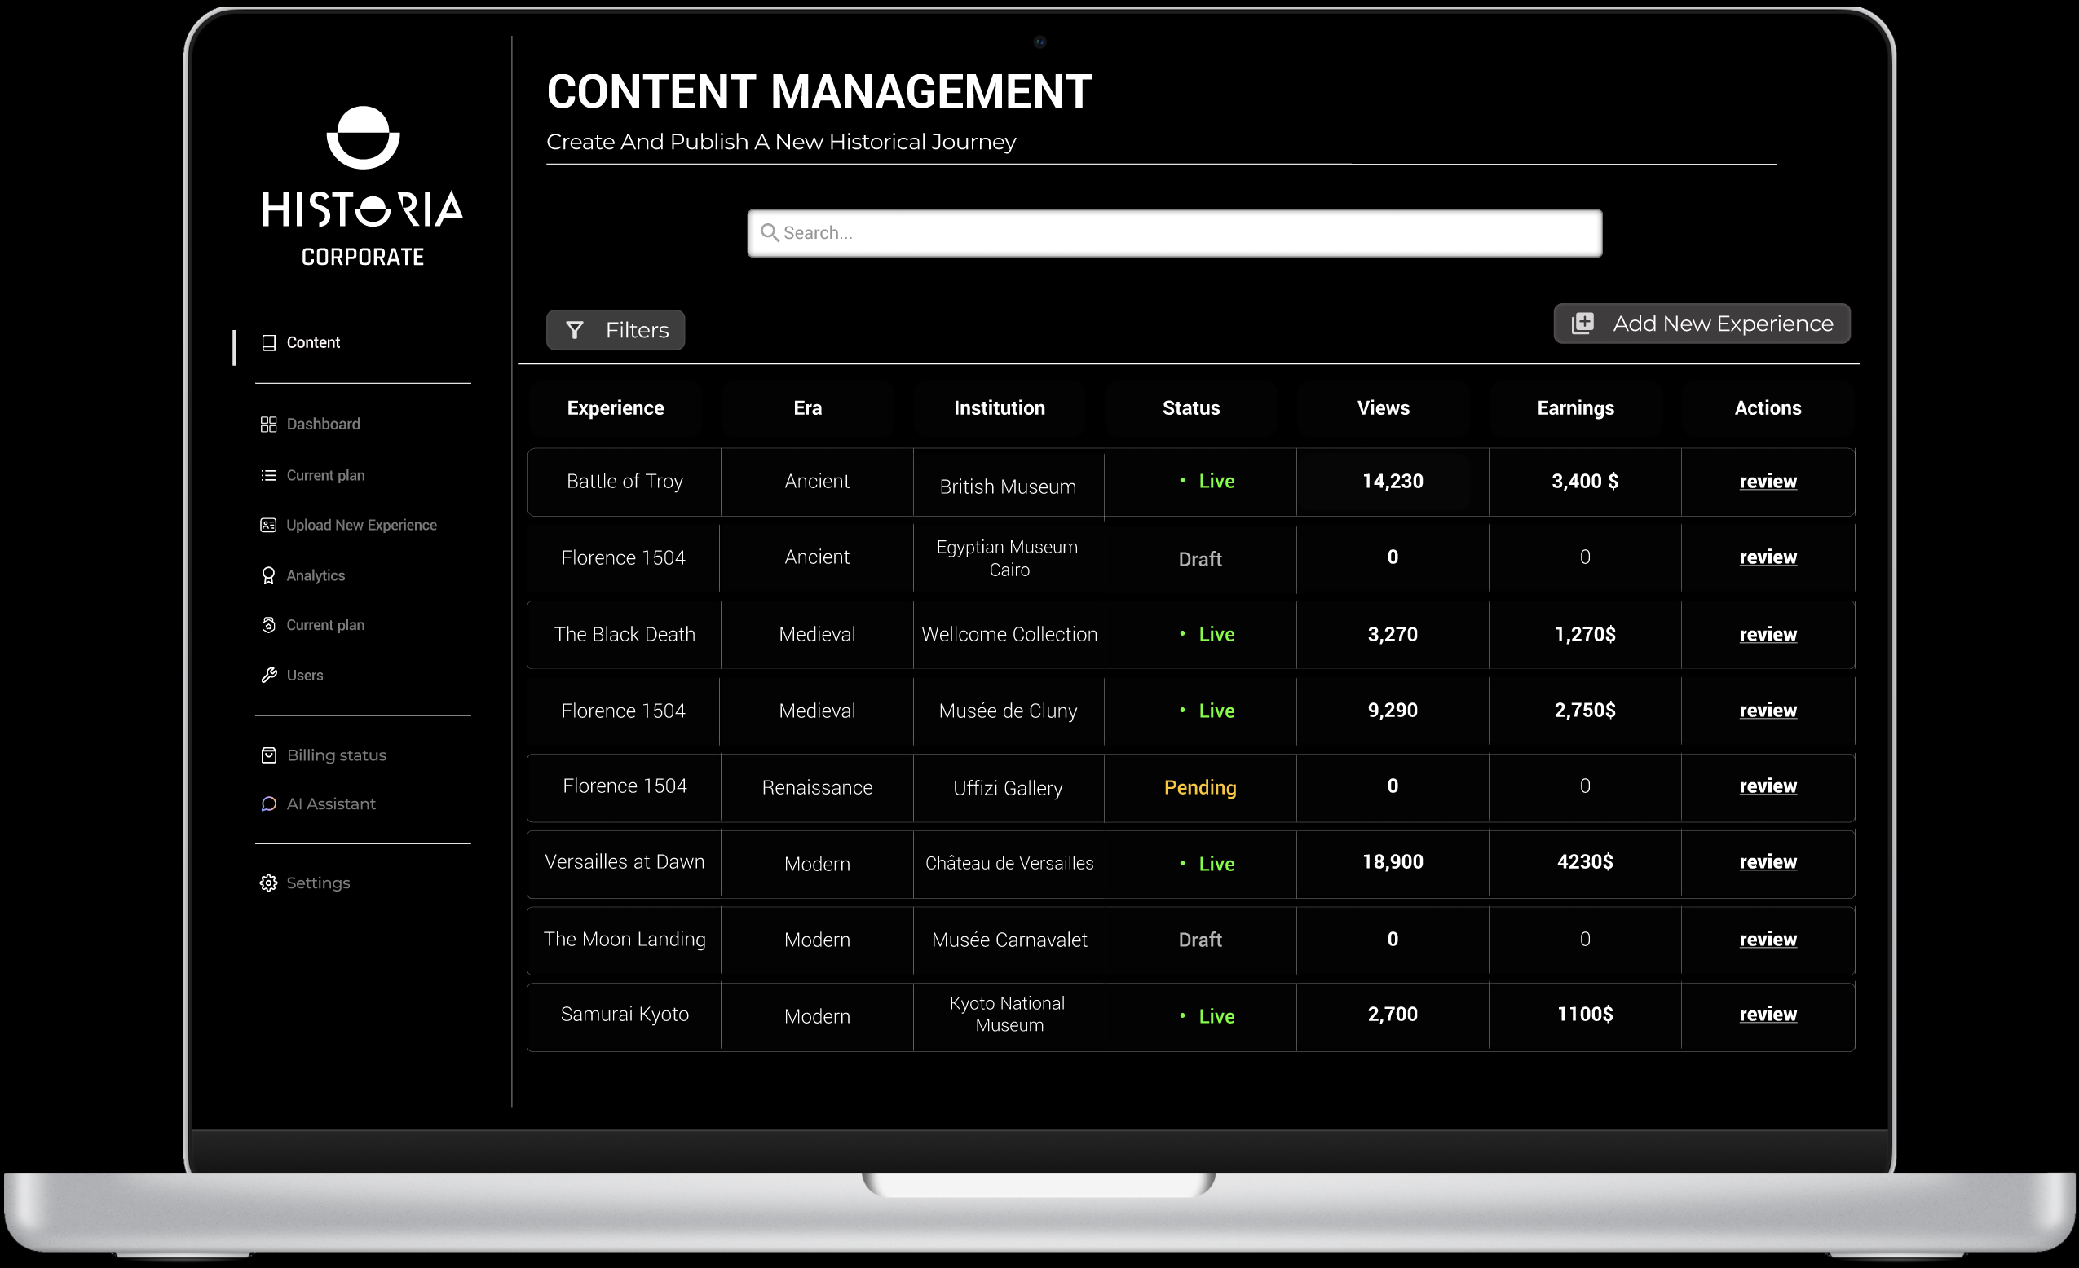Review the Battle of Troy experience
Screen dimensions: 2079x1268
tap(1767, 482)
